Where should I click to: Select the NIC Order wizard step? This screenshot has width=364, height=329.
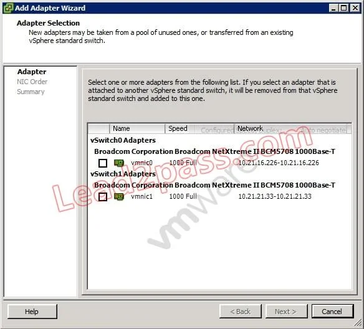pos(32,82)
